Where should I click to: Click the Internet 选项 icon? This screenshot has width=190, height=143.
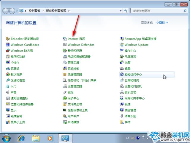pos(65,39)
